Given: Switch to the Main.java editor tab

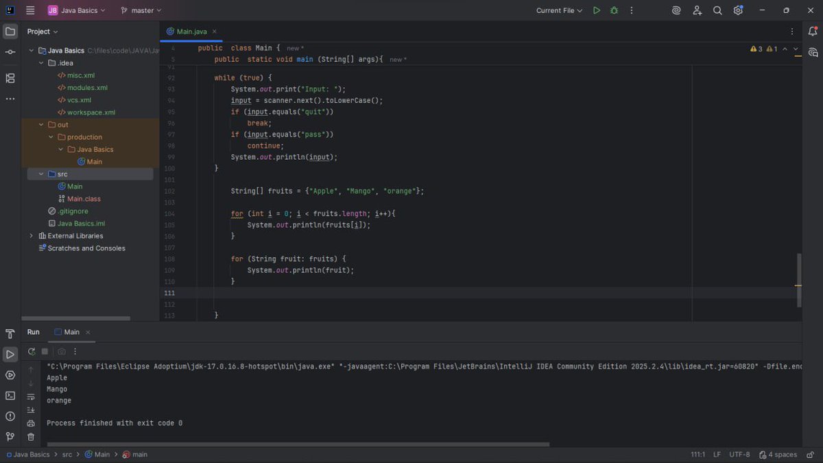Looking at the screenshot, I should [191, 32].
